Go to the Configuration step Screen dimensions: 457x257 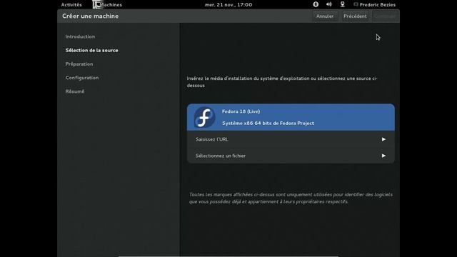pyautogui.click(x=82, y=78)
